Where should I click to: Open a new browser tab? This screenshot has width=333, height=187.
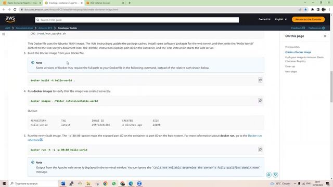click(x=130, y=3)
